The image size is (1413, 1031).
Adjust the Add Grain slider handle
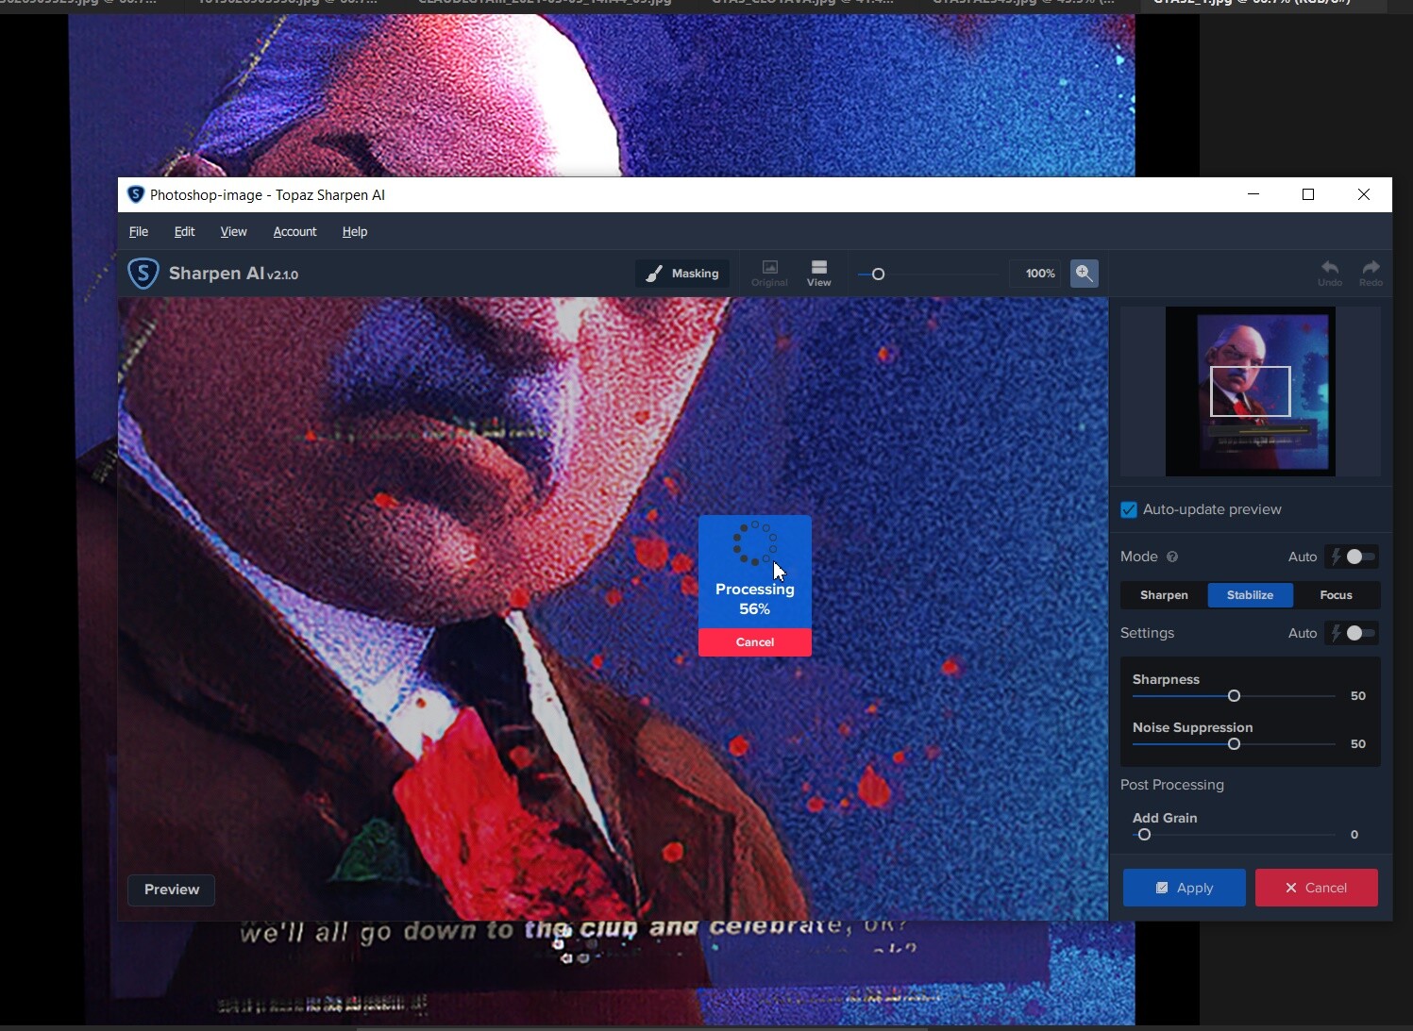[1144, 835]
